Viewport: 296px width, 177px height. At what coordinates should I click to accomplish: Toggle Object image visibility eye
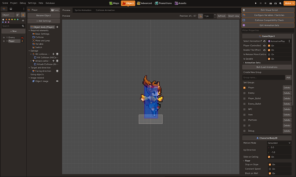(57, 81)
